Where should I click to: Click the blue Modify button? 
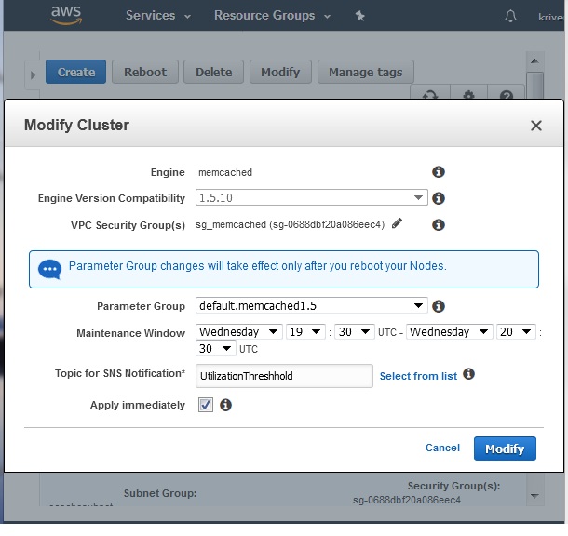click(x=505, y=449)
